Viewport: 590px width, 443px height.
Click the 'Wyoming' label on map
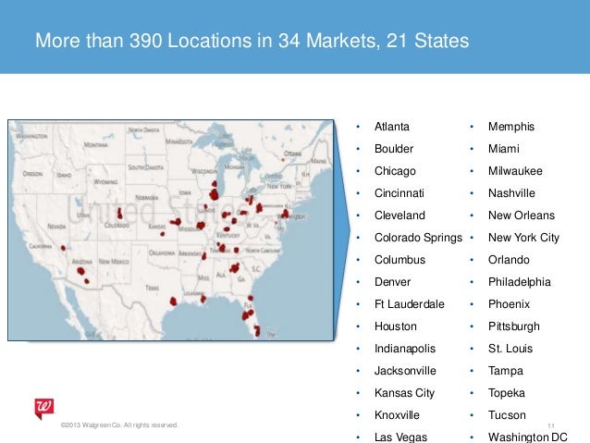[105, 182]
